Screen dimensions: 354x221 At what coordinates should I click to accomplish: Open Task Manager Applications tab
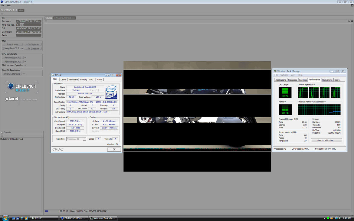280,80
